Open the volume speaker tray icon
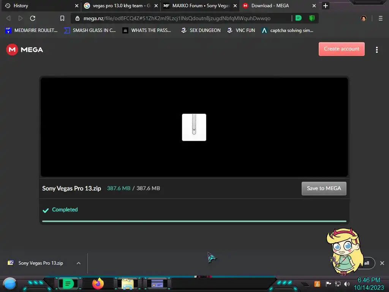The height and width of the screenshot is (292, 389). click(x=347, y=284)
